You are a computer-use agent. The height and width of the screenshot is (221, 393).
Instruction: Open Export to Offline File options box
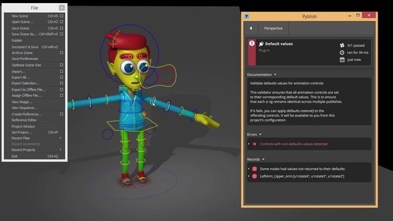tap(61, 90)
